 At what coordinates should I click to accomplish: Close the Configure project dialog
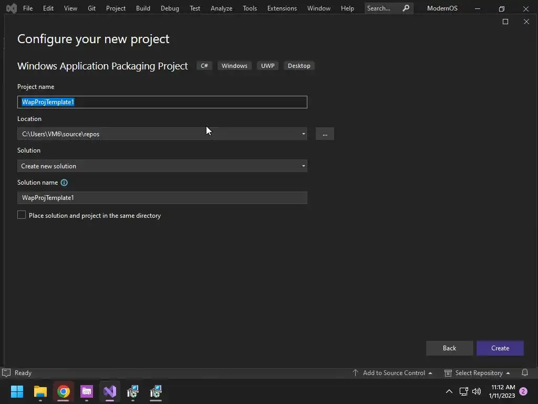click(x=526, y=22)
